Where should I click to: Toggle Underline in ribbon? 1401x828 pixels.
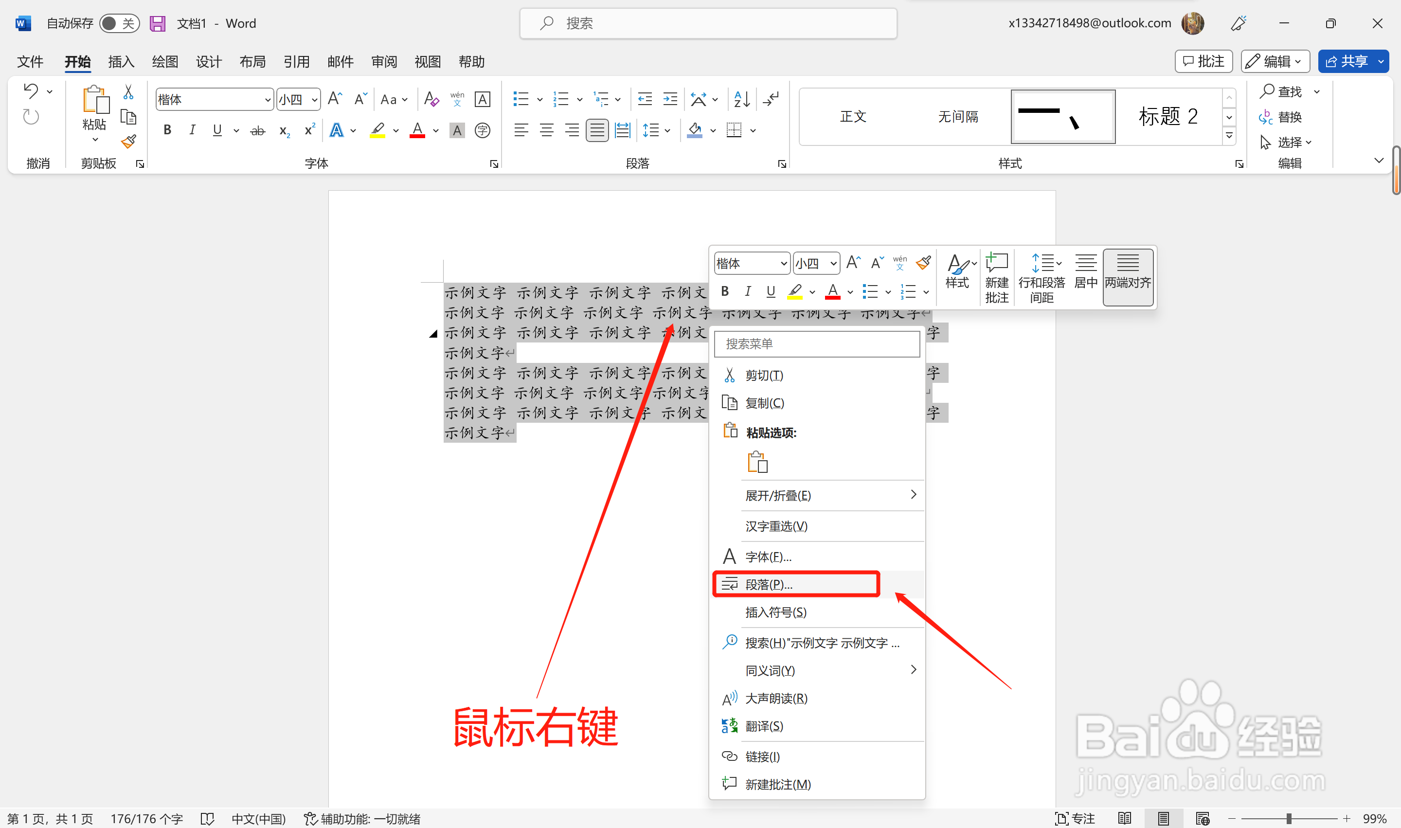coord(217,130)
